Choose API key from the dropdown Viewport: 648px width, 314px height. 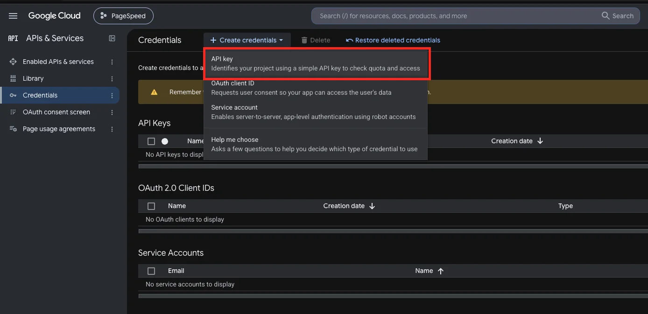click(317, 63)
